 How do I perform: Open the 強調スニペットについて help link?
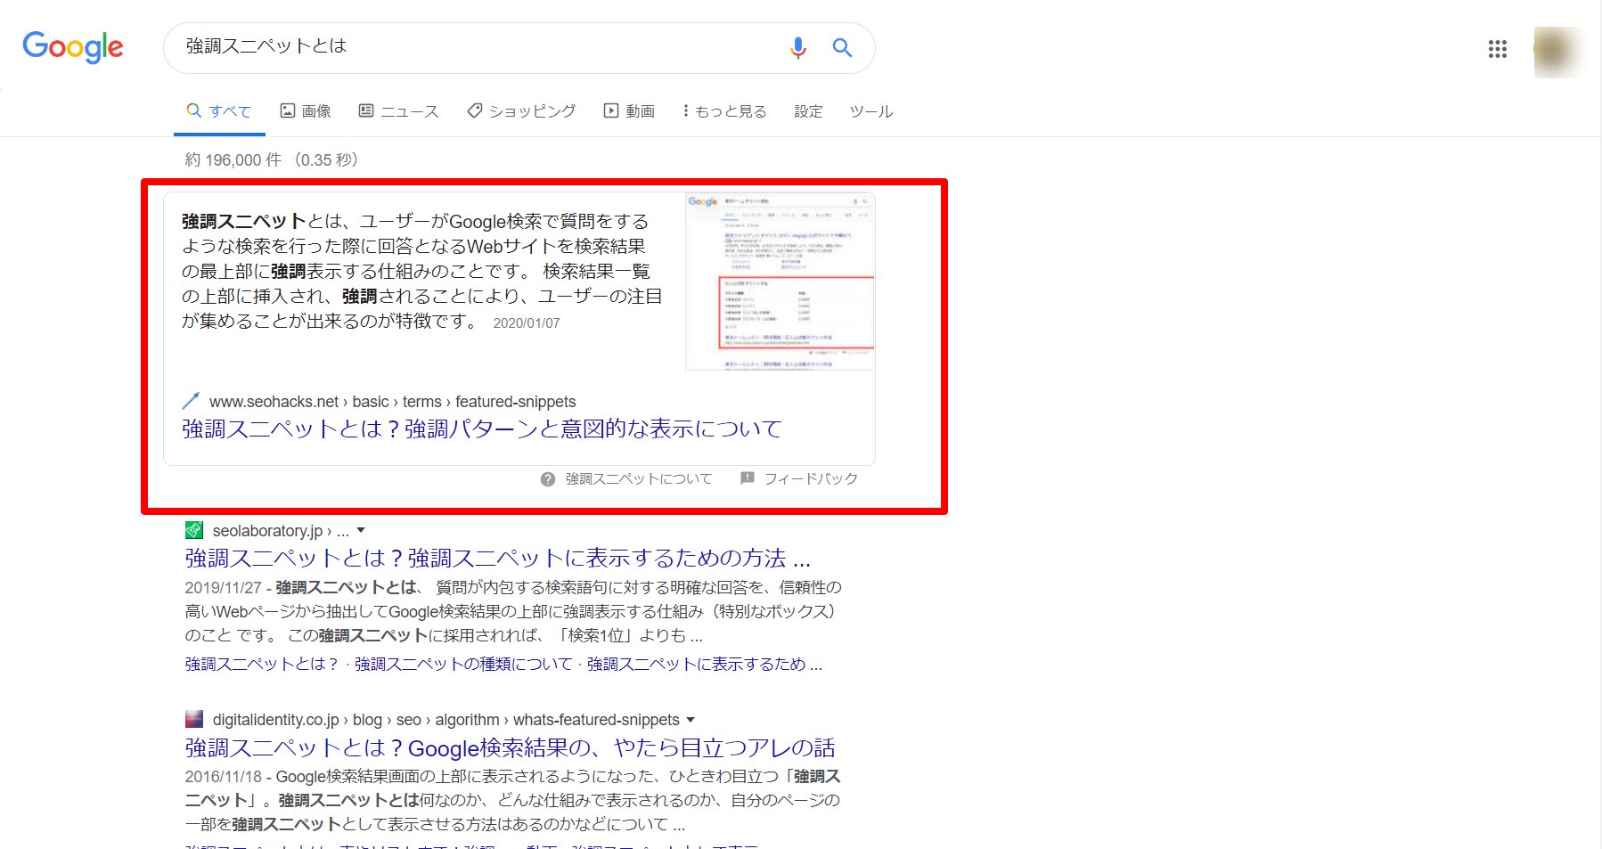(x=639, y=479)
